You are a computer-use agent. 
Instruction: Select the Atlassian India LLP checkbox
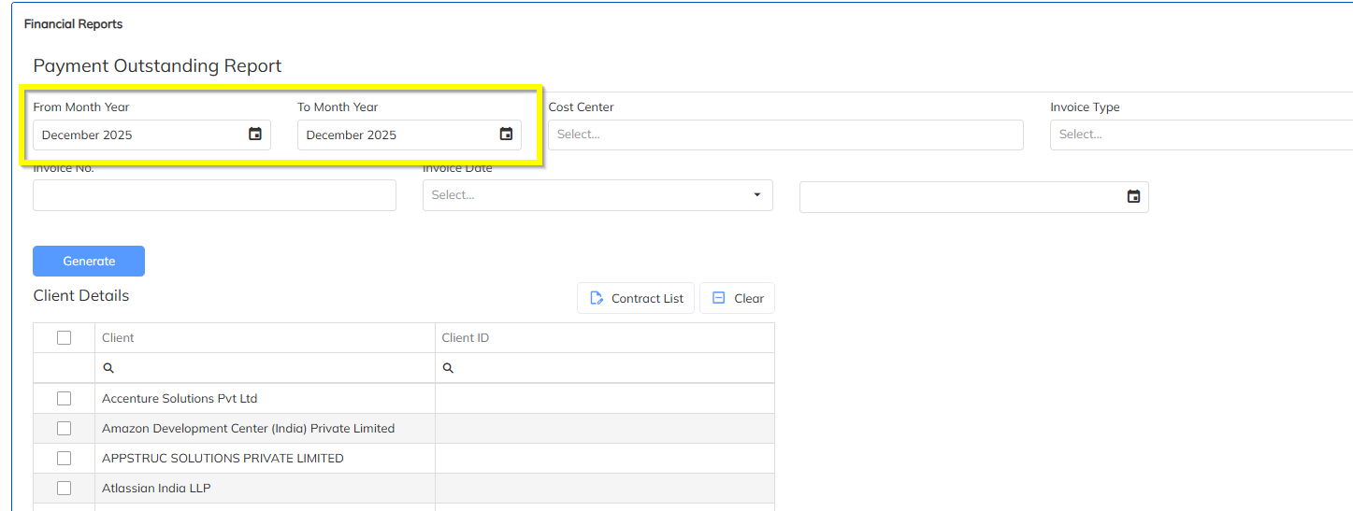[x=64, y=488]
